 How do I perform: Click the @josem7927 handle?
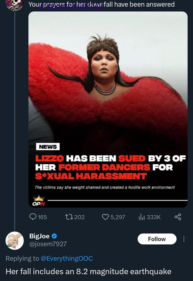(48, 244)
